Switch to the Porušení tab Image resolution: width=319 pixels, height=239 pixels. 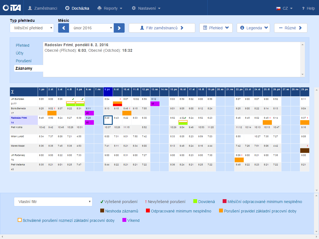(24, 61)
